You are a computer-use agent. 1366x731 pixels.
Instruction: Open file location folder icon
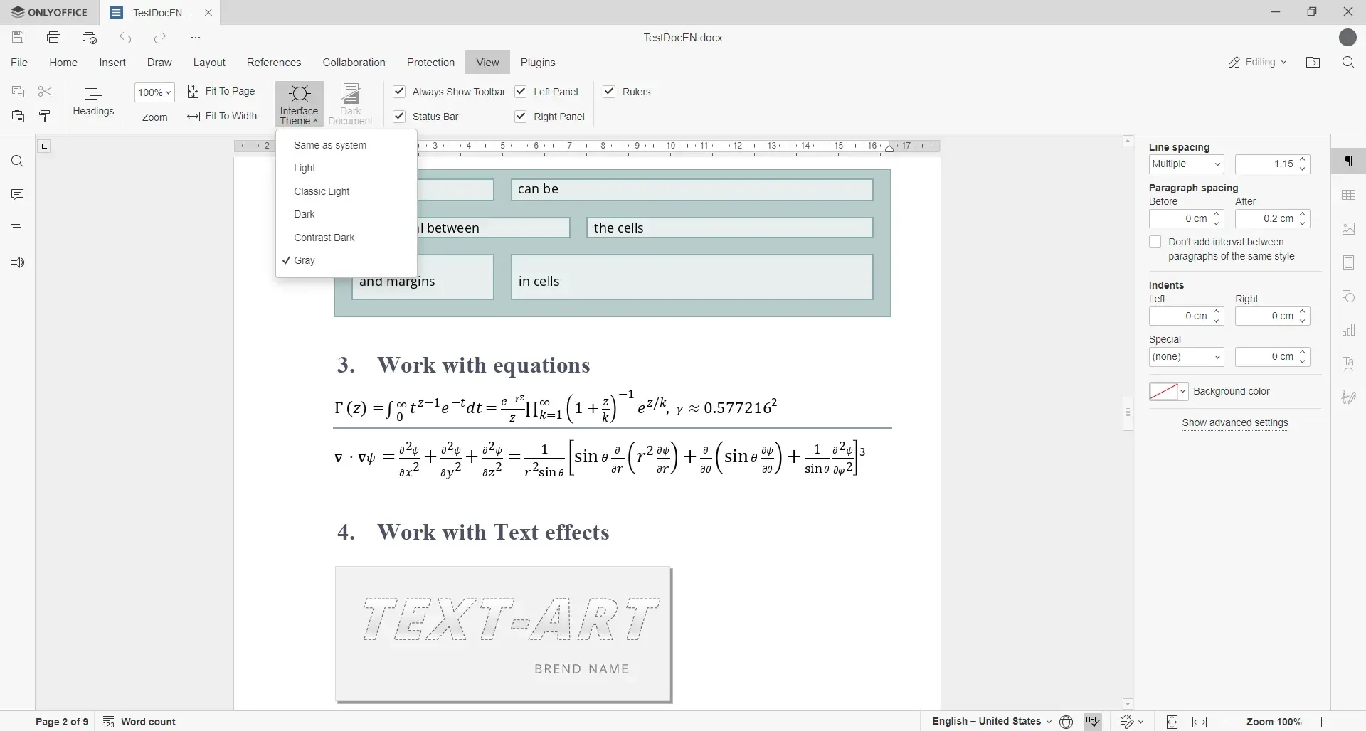tap(1313, 63)
